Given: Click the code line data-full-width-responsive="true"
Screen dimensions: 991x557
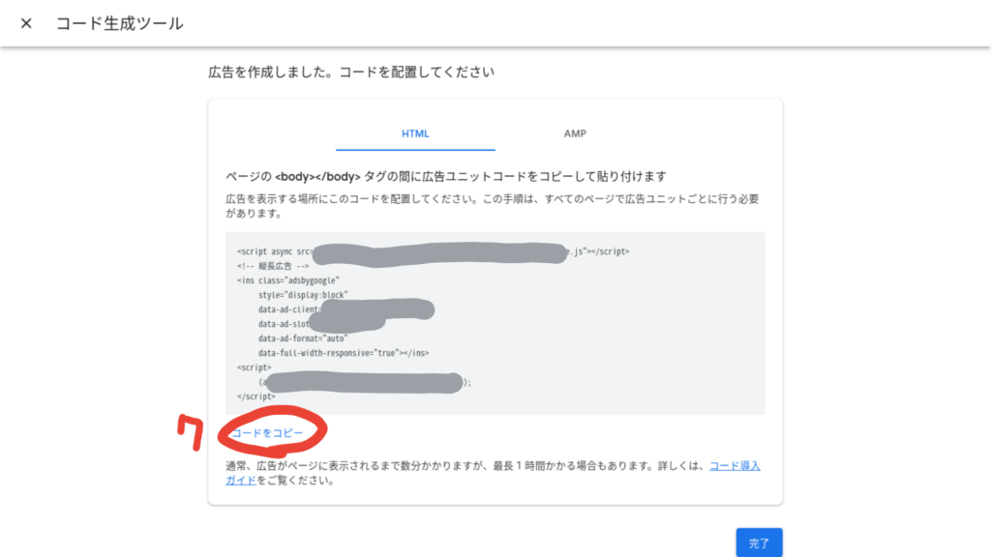Looking at the screenshot, I should coord(344,353).
